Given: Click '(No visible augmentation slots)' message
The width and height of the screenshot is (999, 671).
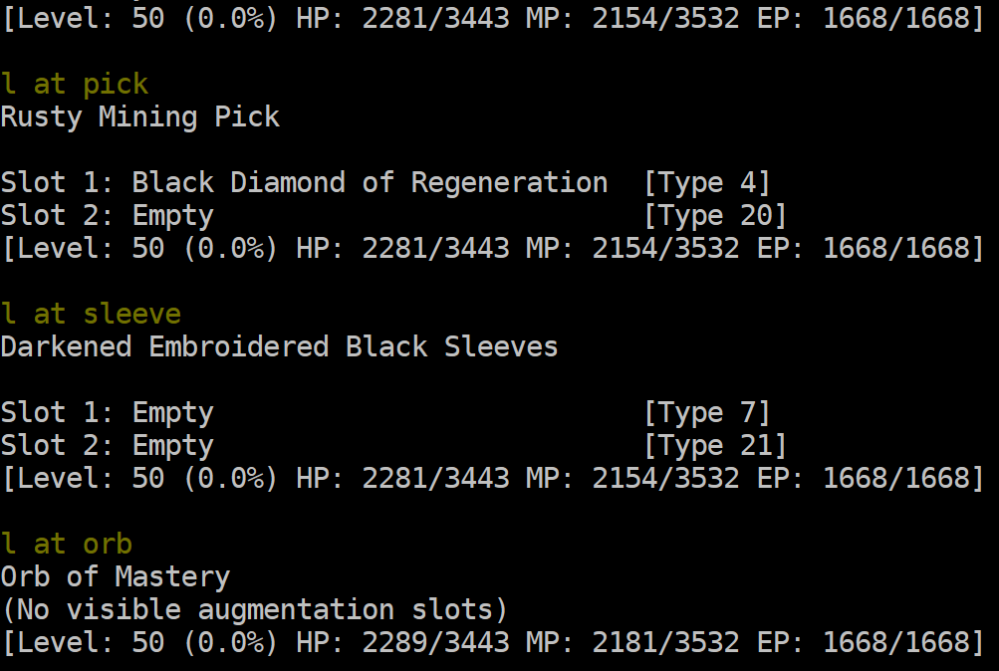Looking at the screenshot, I should click(x=254, y=610).
